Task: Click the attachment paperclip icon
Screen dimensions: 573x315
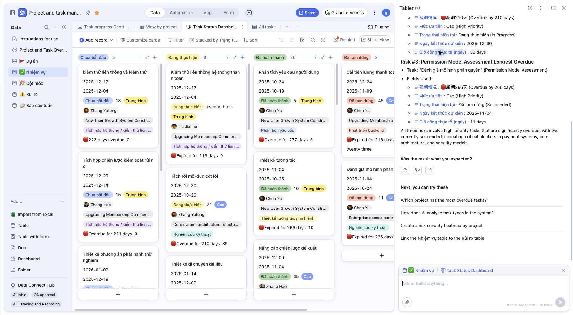Action: pyautogui.click(x=407, y=302)
